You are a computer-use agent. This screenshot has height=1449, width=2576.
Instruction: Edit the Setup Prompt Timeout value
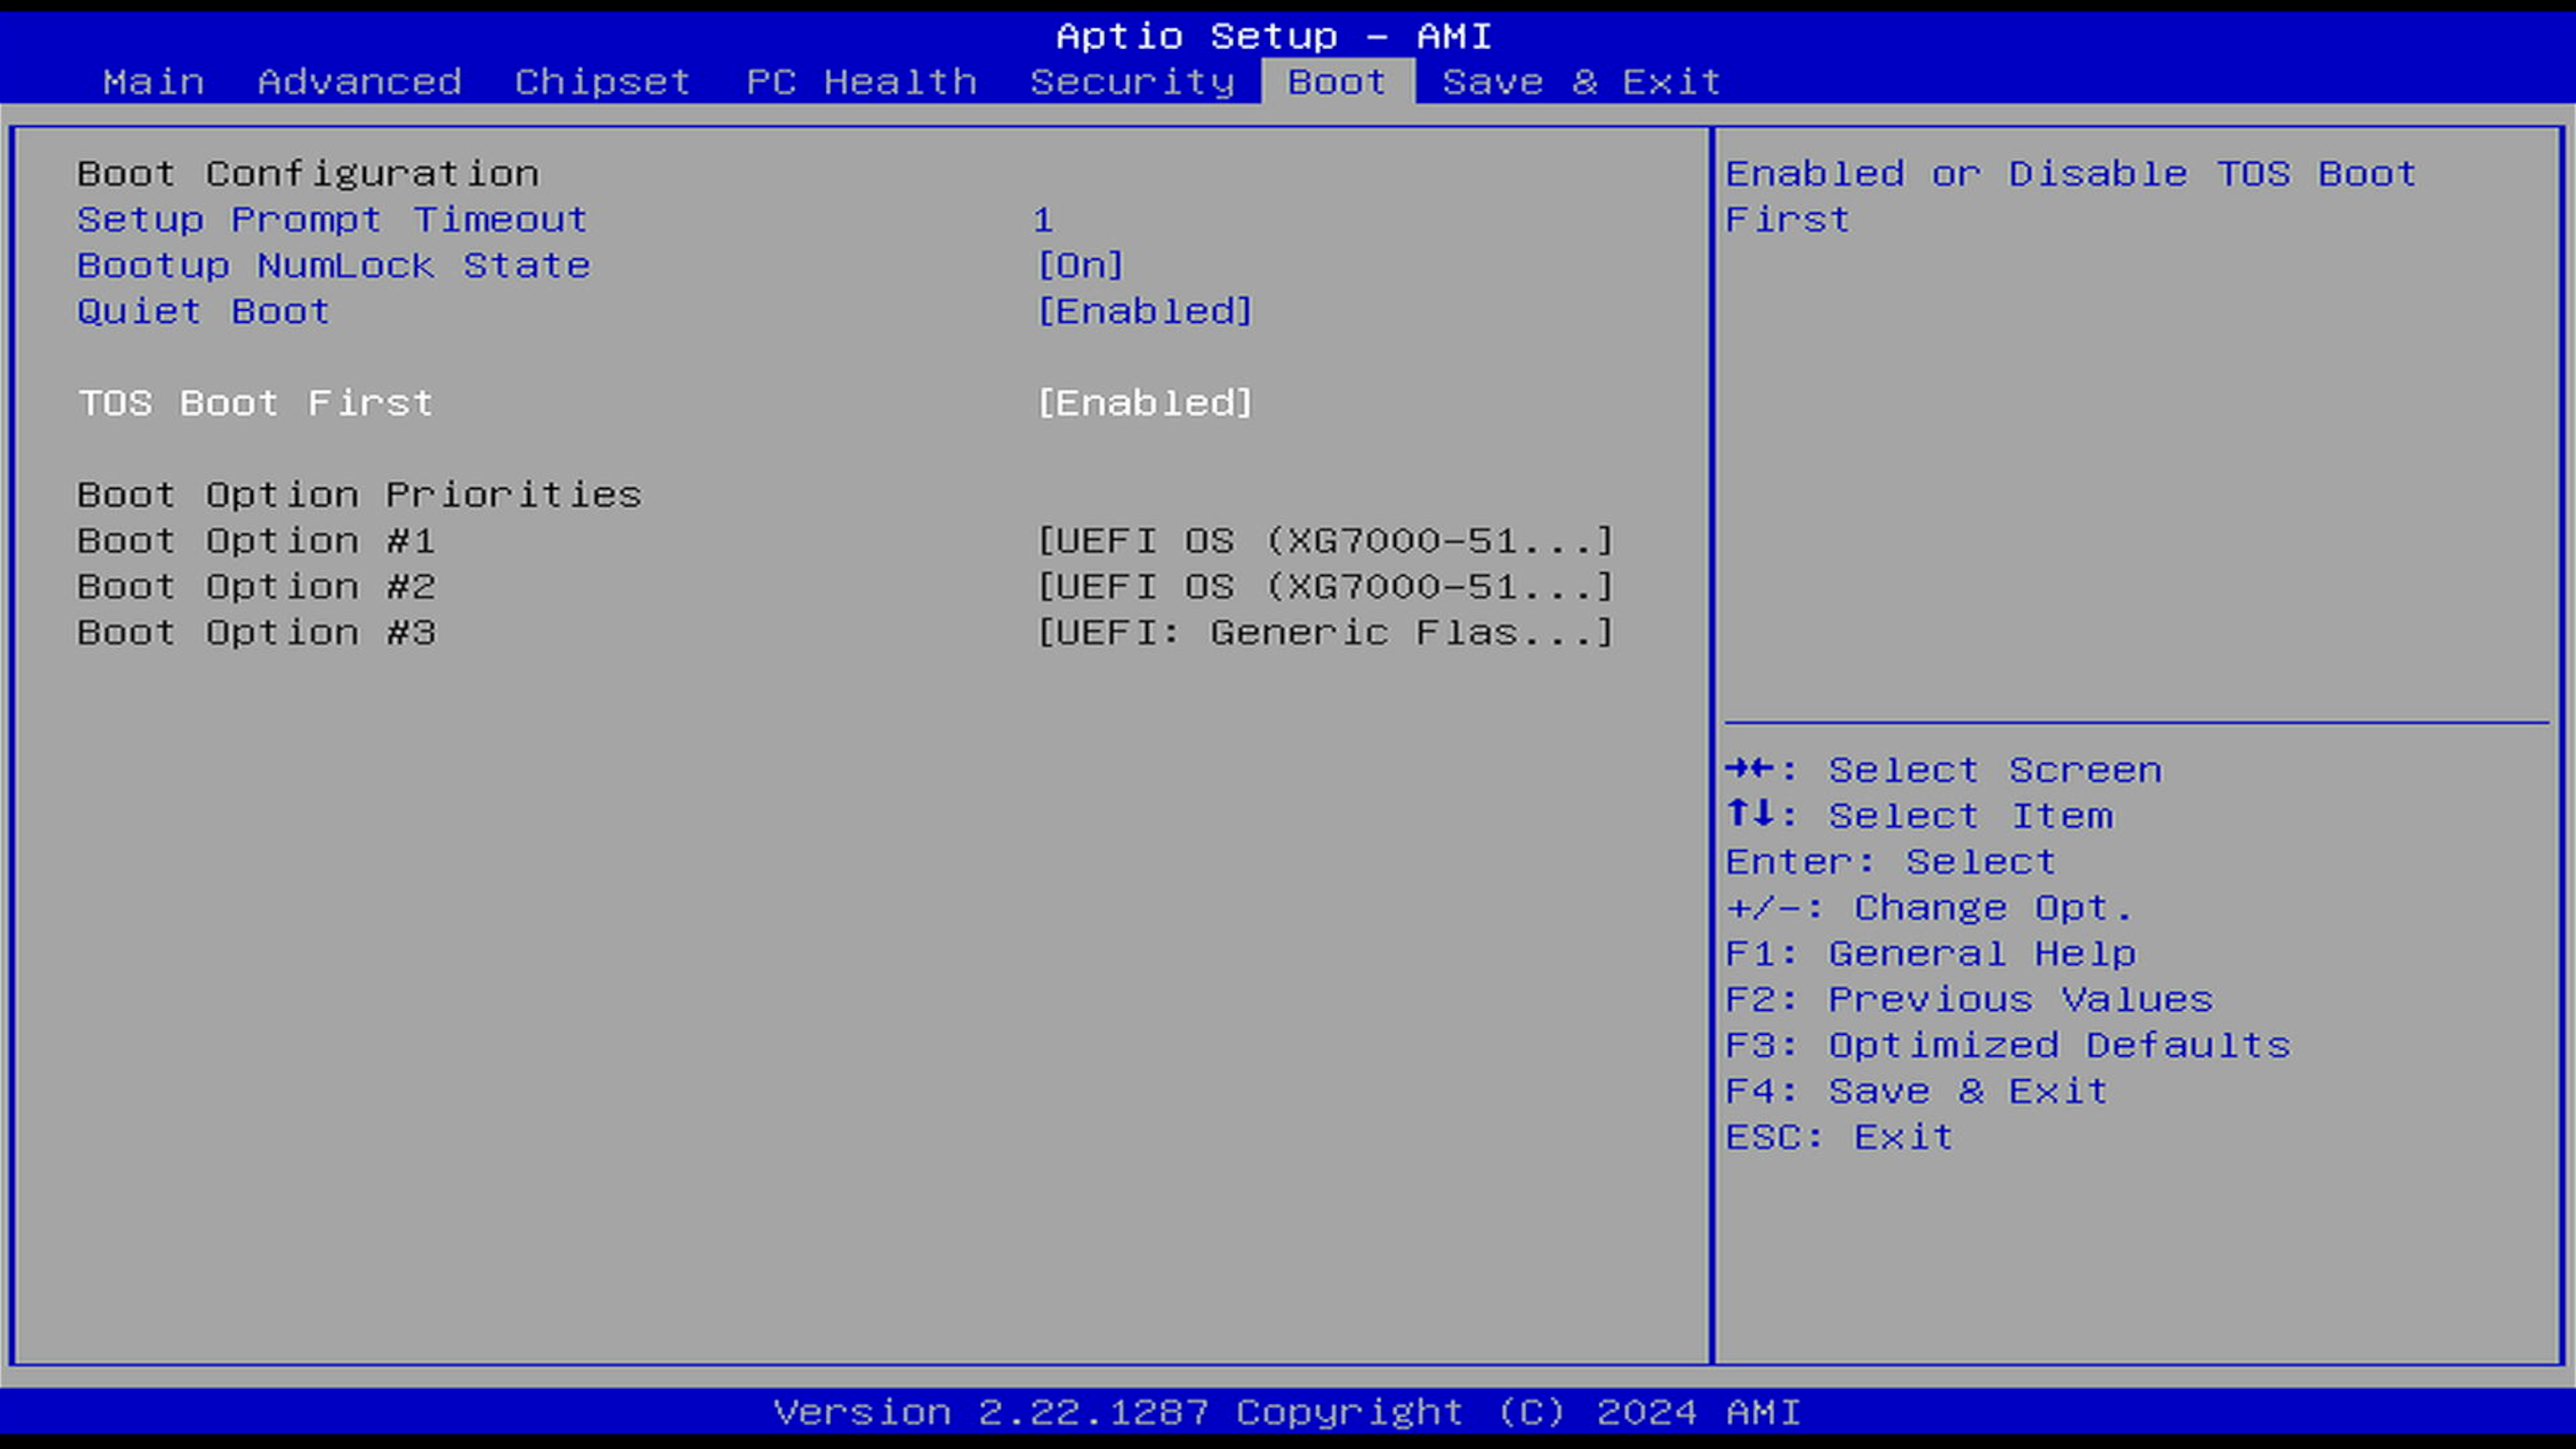click(x=1043, y=220)
